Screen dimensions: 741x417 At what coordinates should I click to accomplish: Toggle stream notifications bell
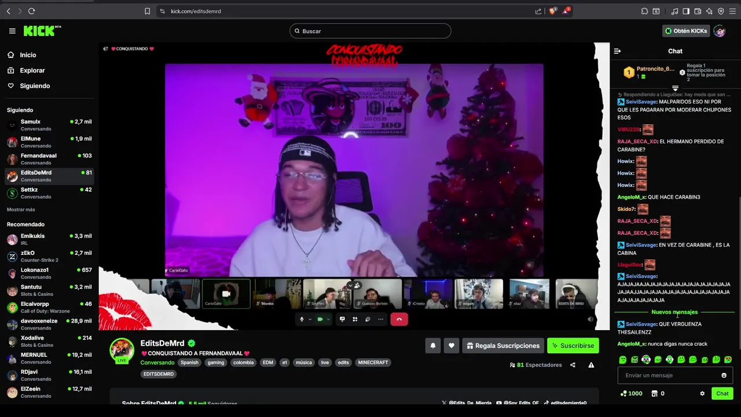click(x=433, y=346)
